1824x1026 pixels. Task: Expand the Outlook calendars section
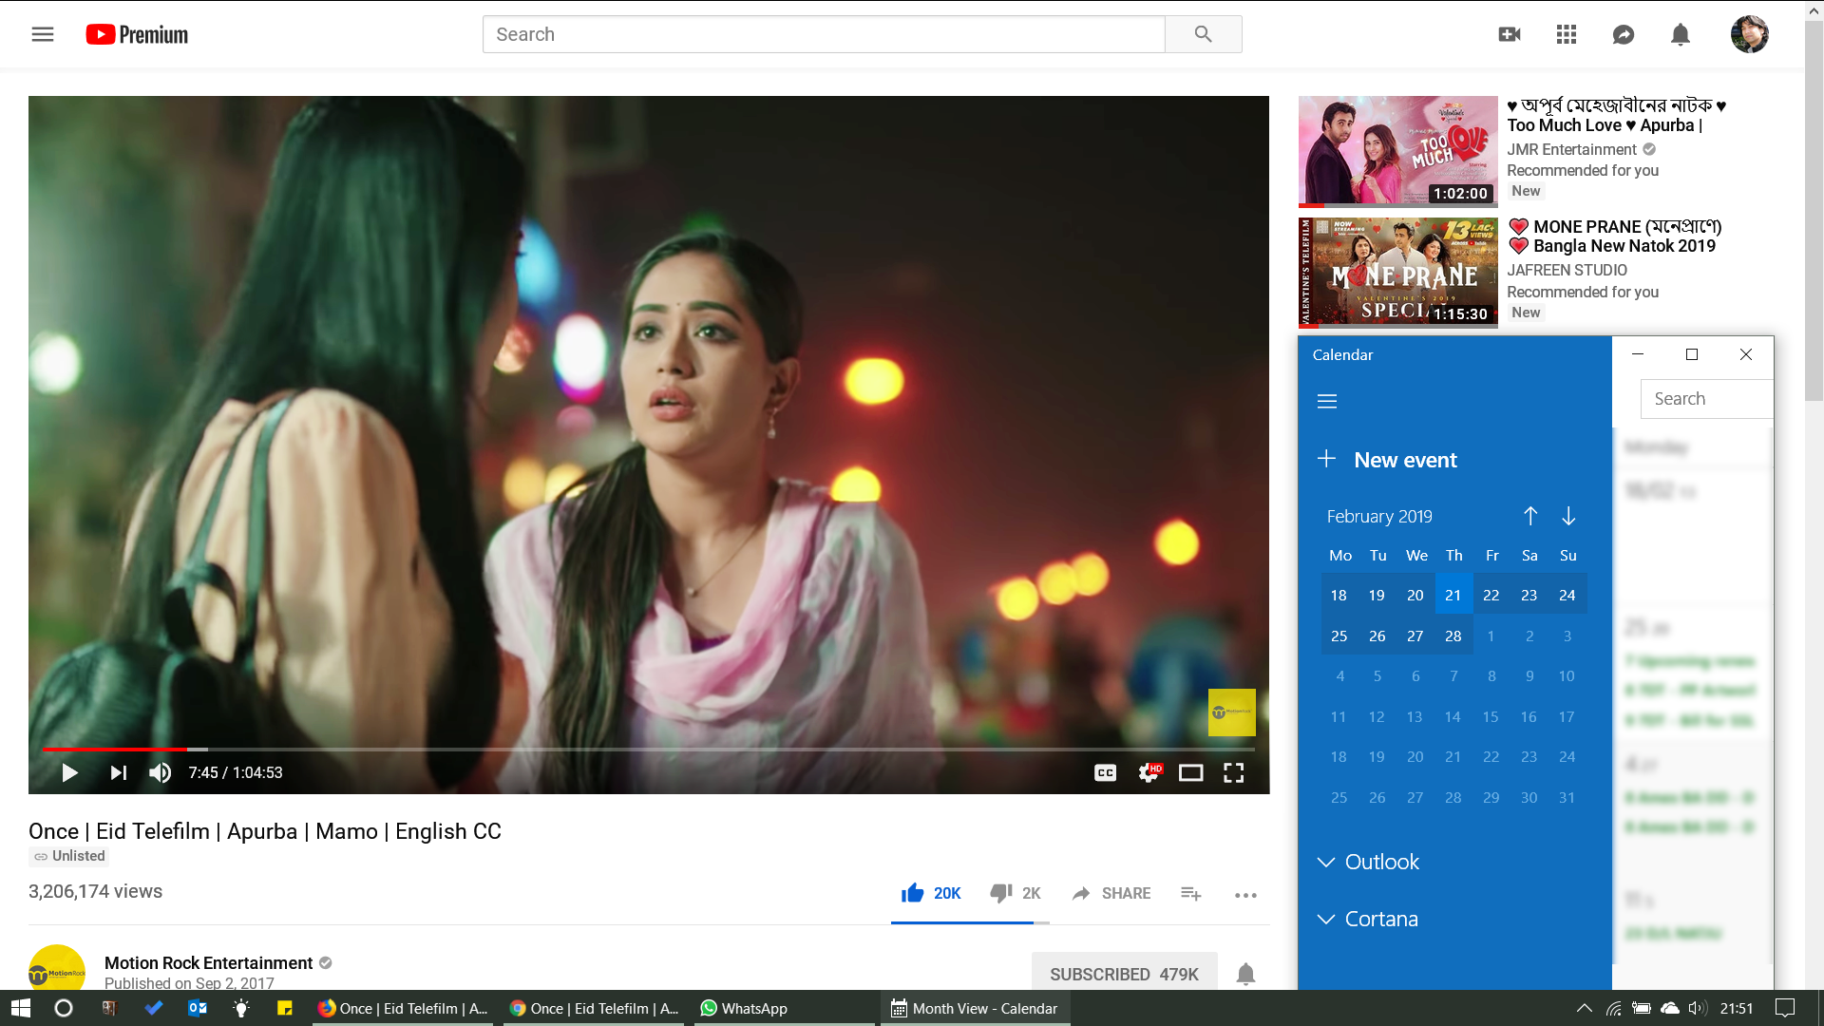[1368, 862]
